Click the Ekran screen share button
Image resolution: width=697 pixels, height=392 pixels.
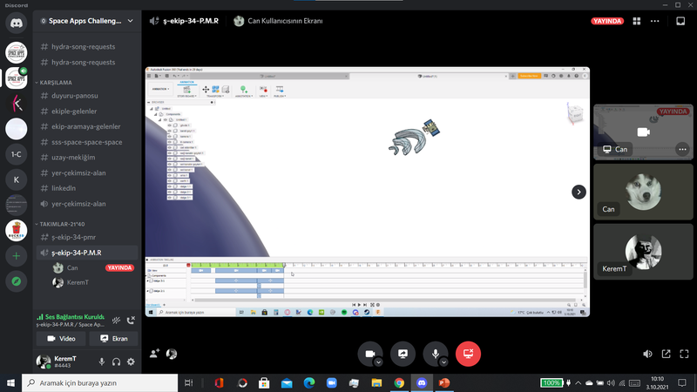click(x=113, y=338)
